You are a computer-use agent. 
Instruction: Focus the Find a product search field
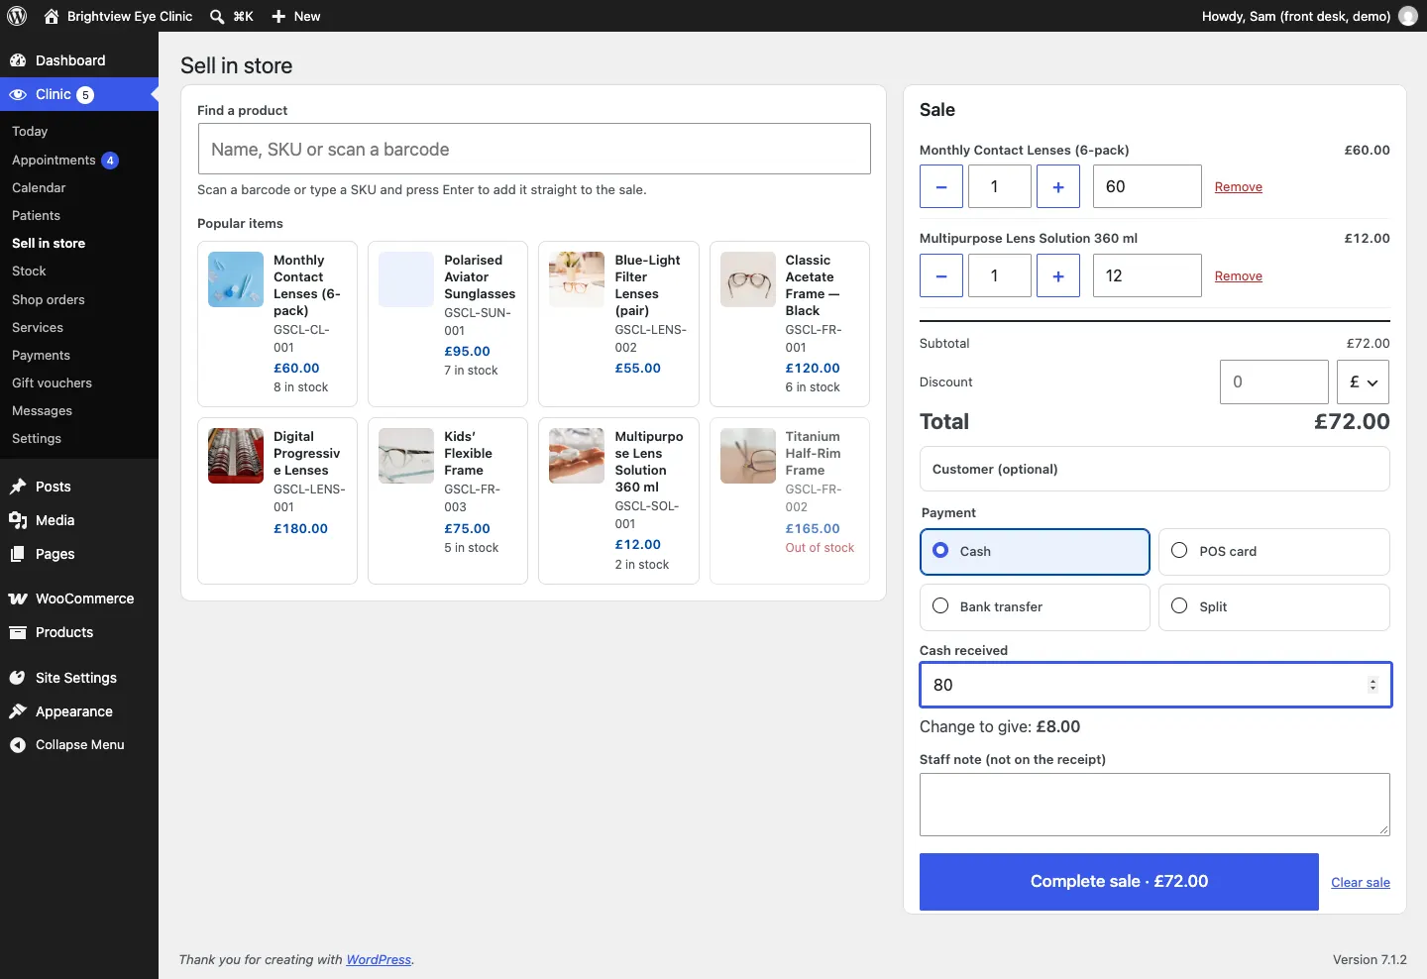point(534,149)
